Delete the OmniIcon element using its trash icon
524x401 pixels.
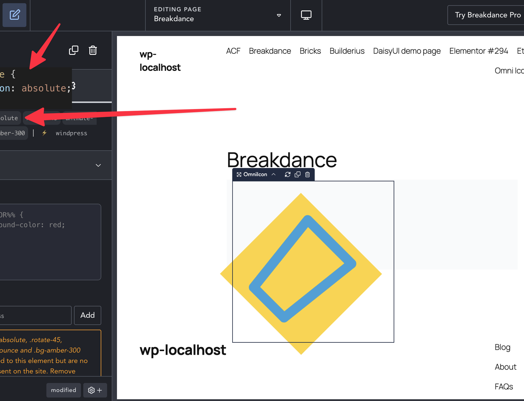[307, 174]
